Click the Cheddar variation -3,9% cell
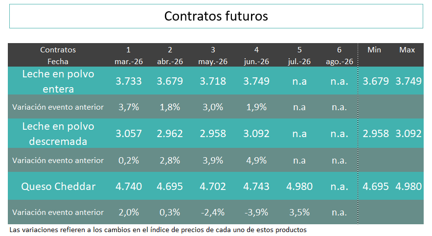This screenshot has width=432, height=236. click(256, 212)
